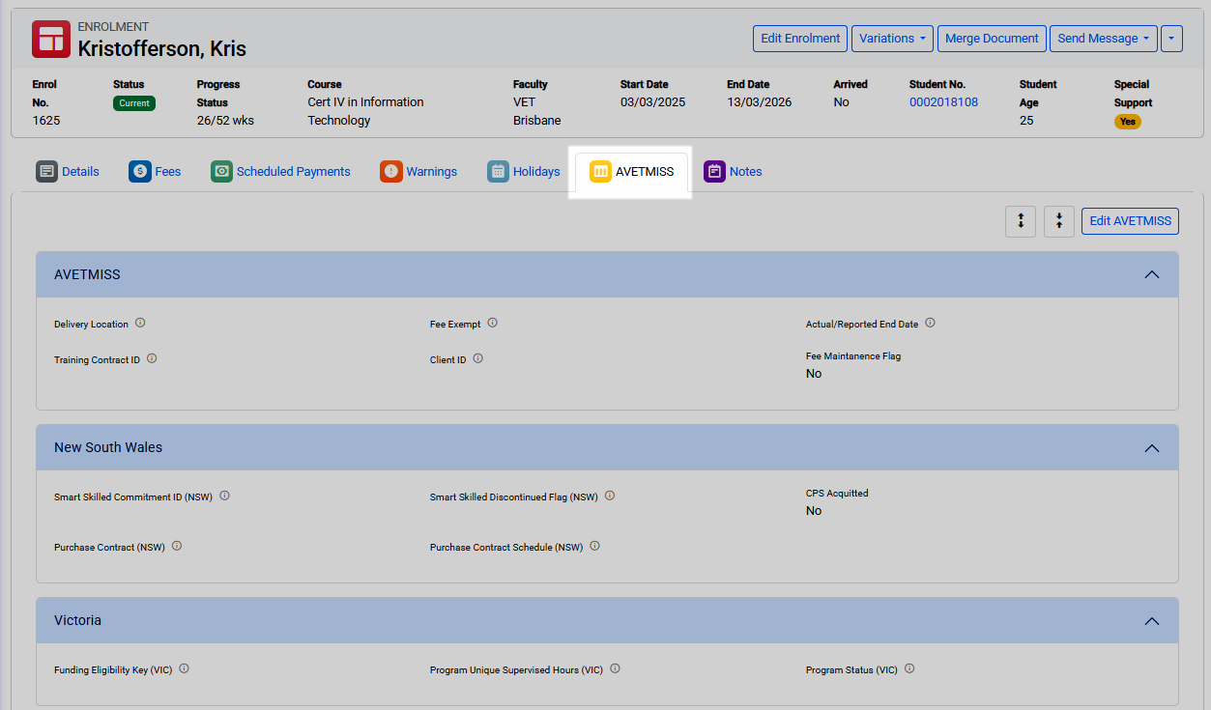This screenshot has width=1211, height=710.
Task: Click the collapse all sections icon button
Action: click(x=1059, y=221)
